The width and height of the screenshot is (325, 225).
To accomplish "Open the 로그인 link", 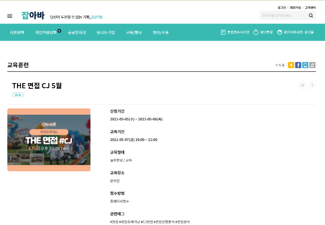I will [x=282, y=8].
